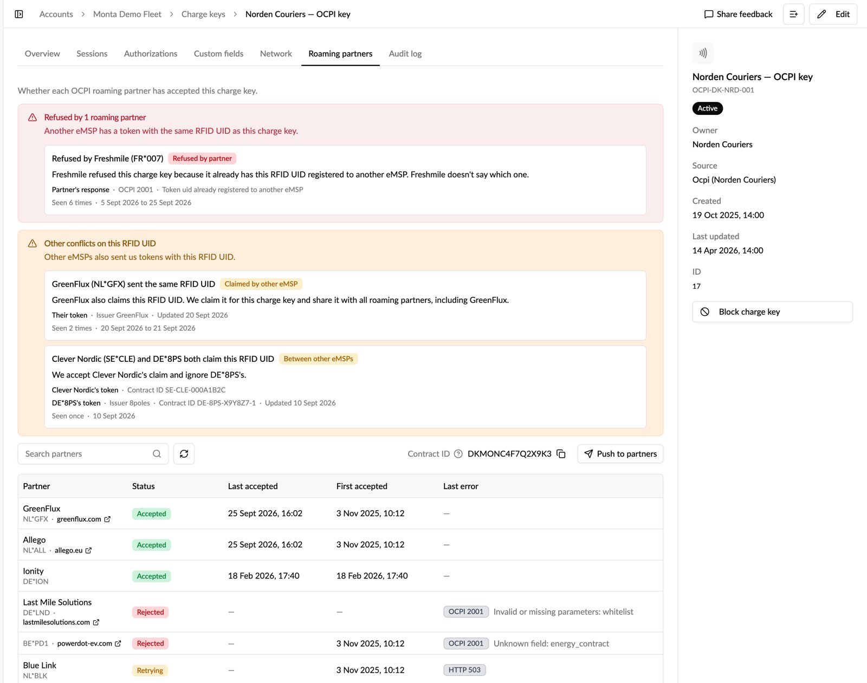This screenshot has height=683, width=867.
Task: Toggle the details panel icon beside Edit
Action: click(793, 14)
